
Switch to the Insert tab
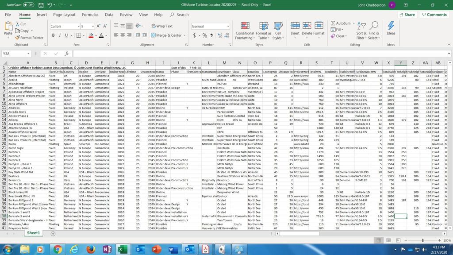42,15
